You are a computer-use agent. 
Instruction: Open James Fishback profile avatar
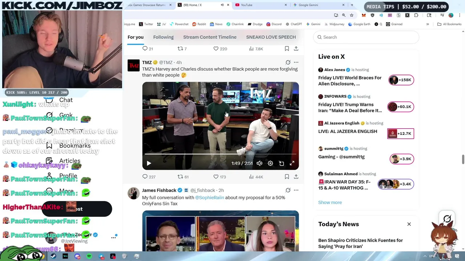coord(133,193)
